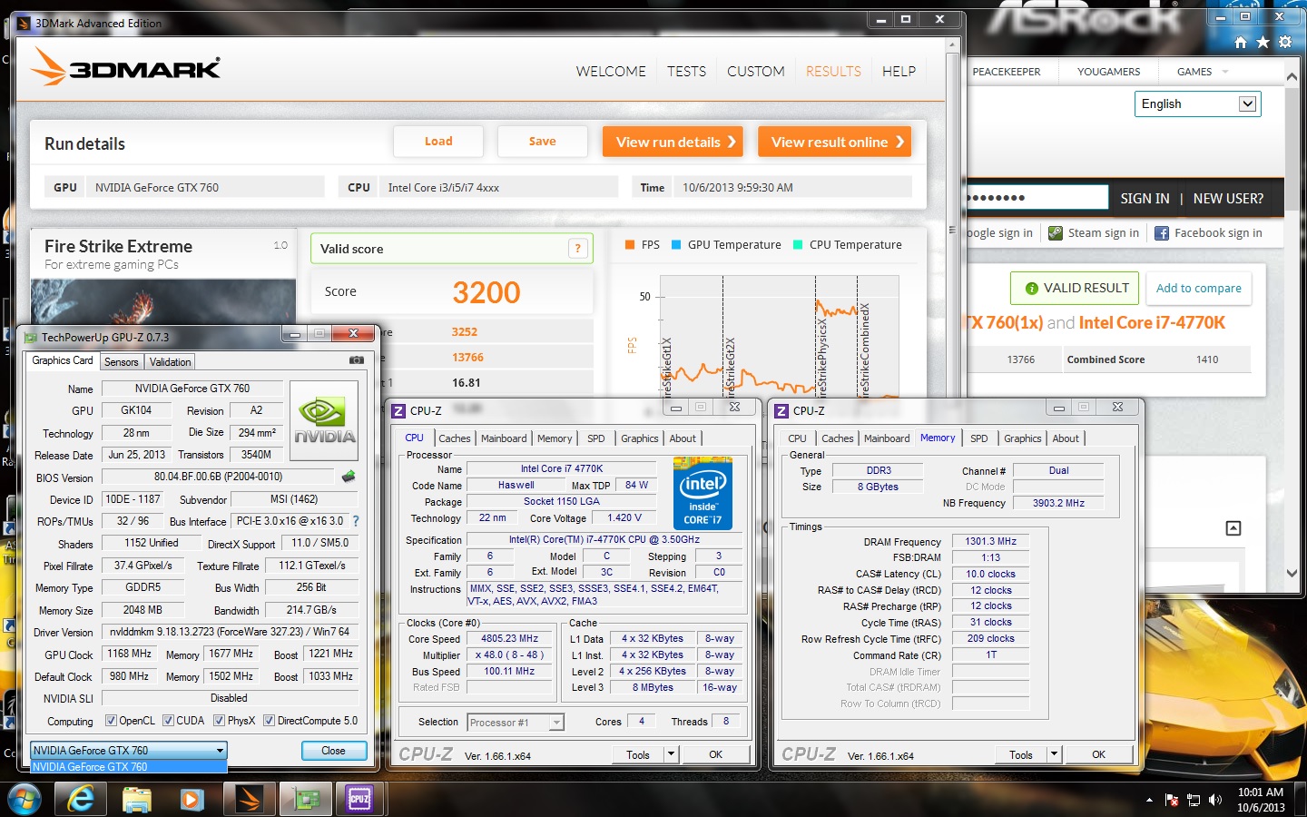Switch to the GPU-Z Sensors tab
Viewport: 1307px width, 817px height.
click(x=121, y=361)
